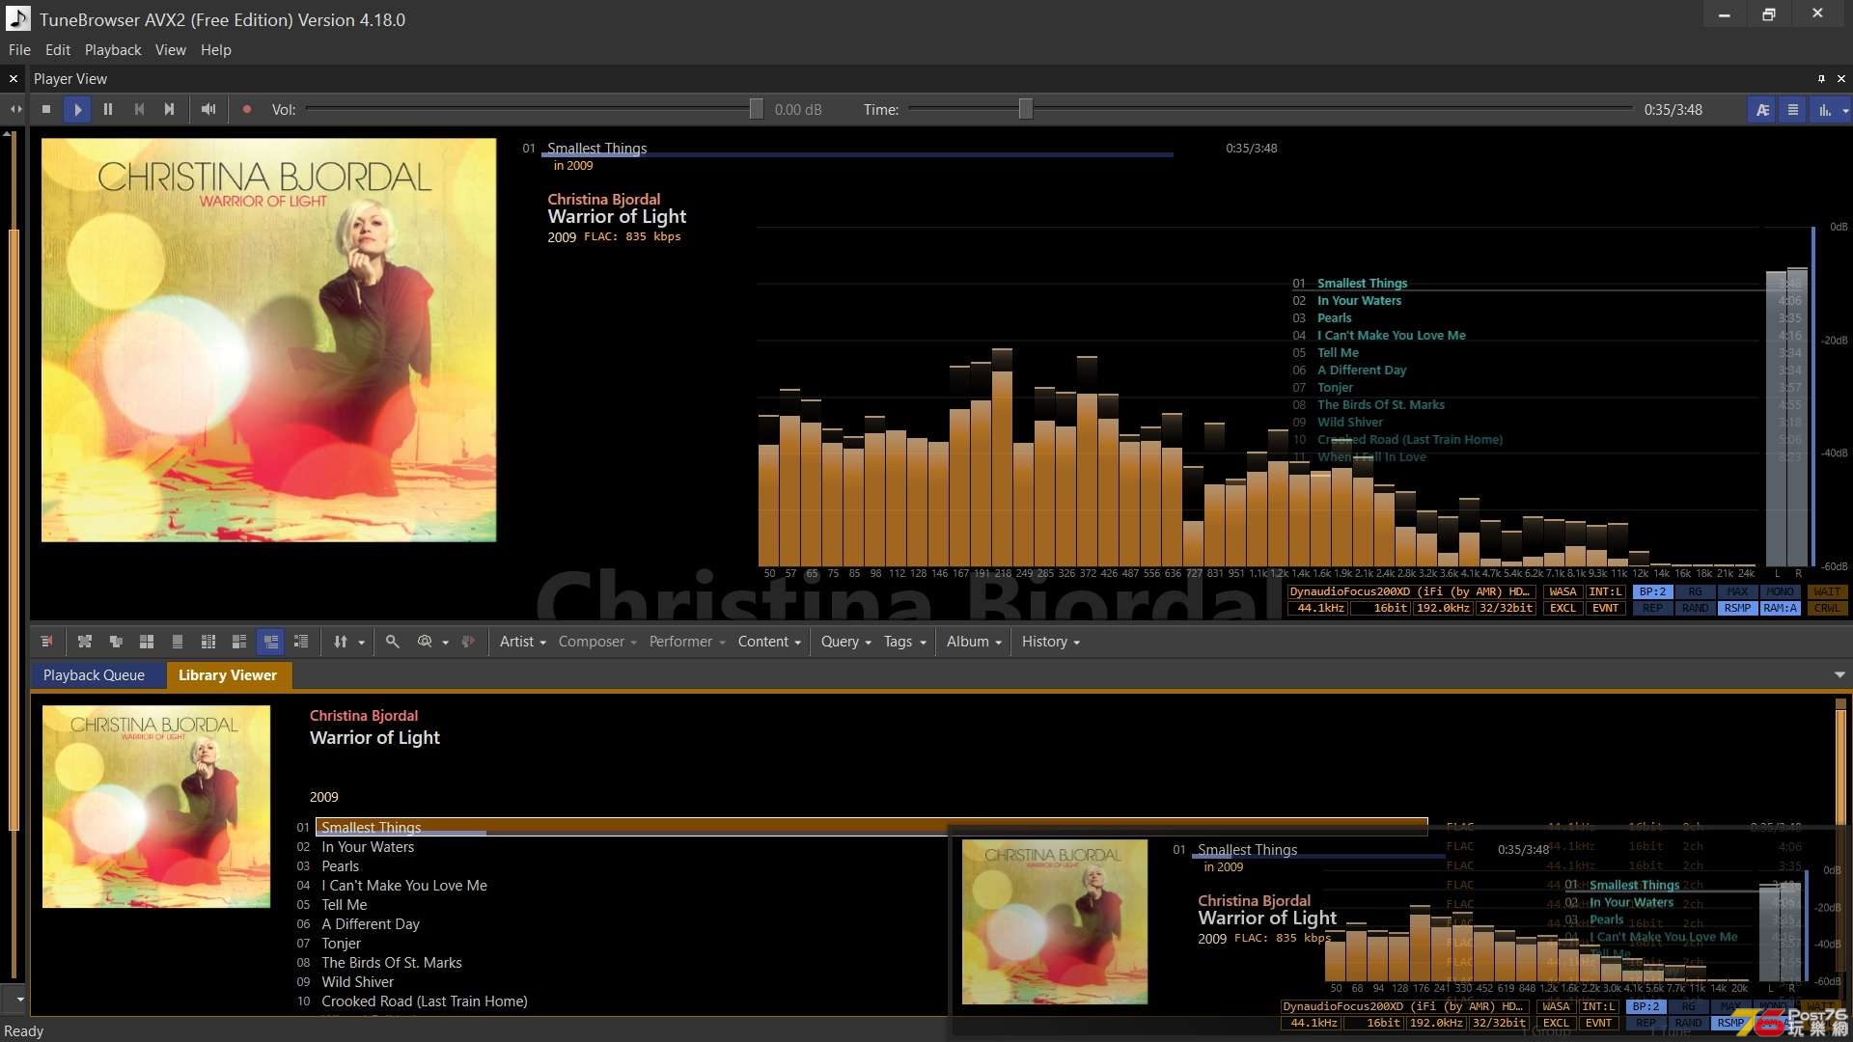Image resolution: width=1853 pixels, height=1042 pixels.
Task: Open the sort order dropdown arrow
Action: 362,643
